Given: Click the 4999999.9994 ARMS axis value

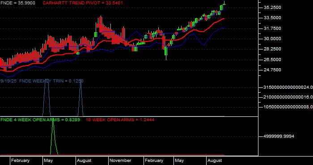Looking at the screenshot, I should pyautogui.click(x=279, y=136).
